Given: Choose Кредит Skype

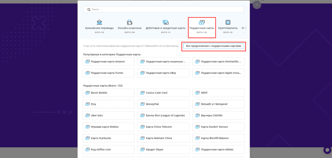Looking at the screenshot, I should (164, 150).
